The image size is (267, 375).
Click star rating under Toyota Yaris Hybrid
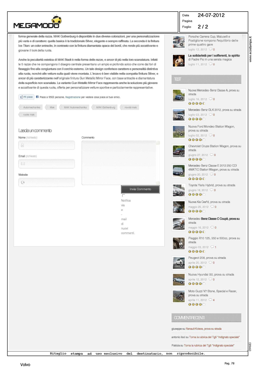coord(197,194)
